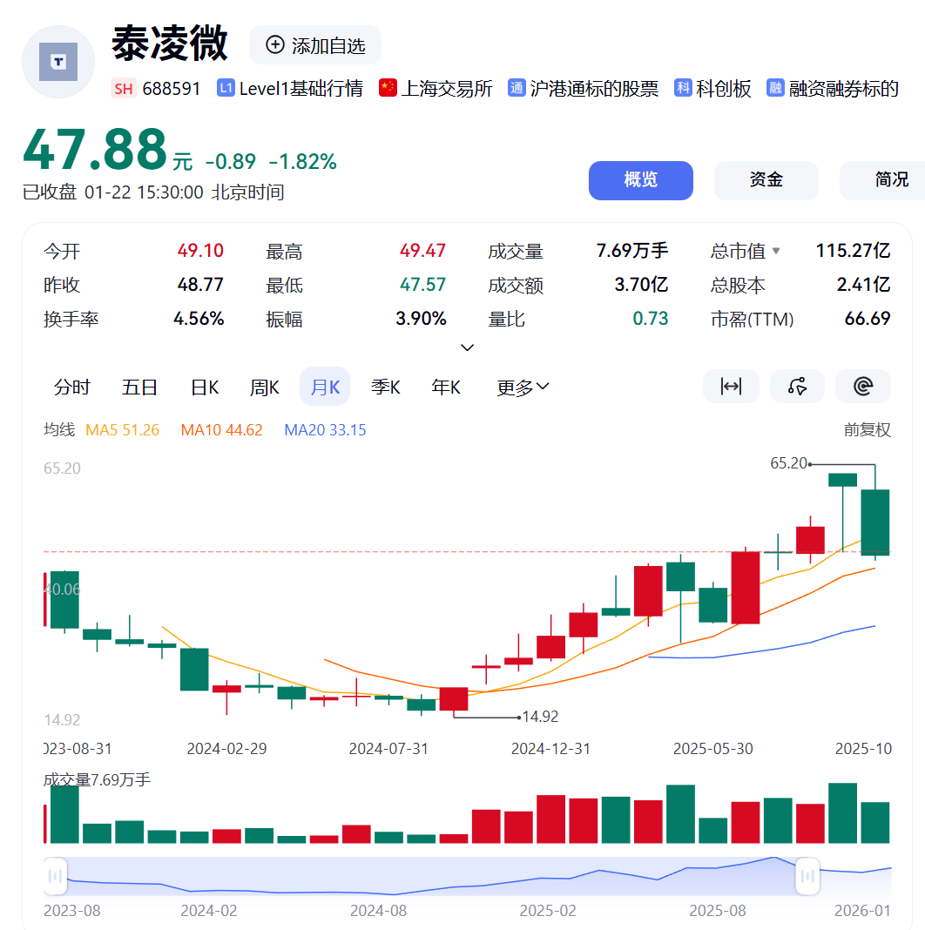Click the blue 通 沪港通 badge icon

(x=517, y=88)
